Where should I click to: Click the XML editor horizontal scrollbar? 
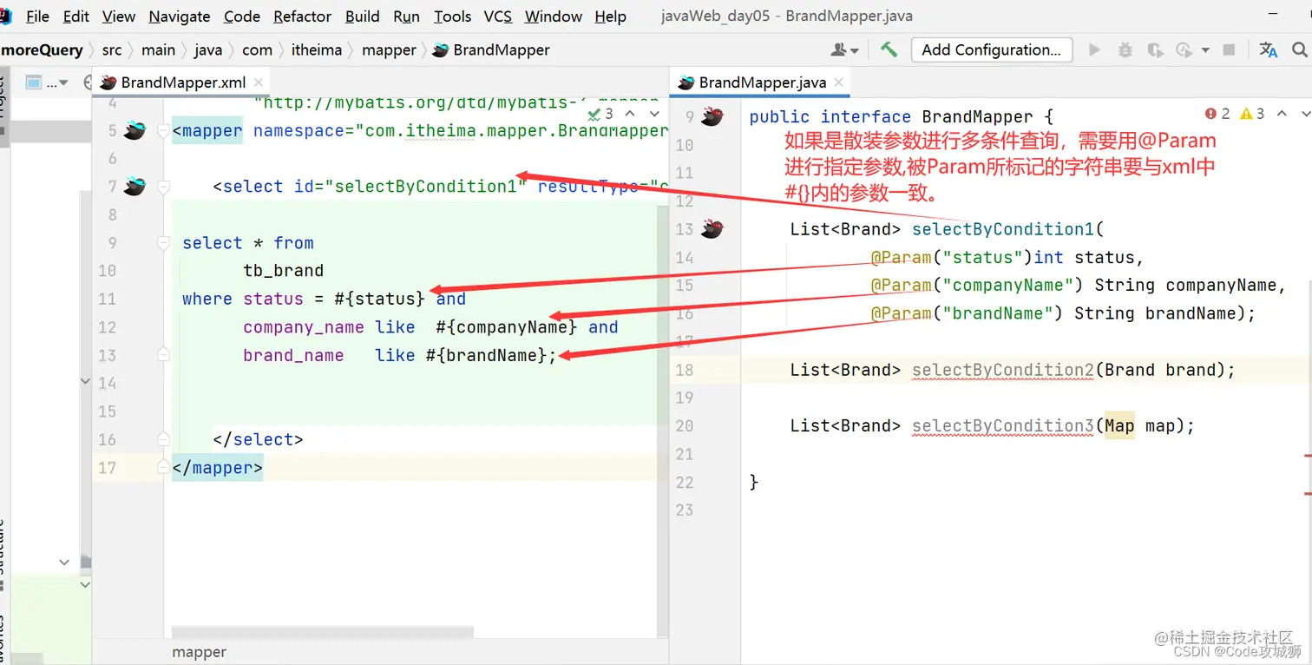coord(323,631)
